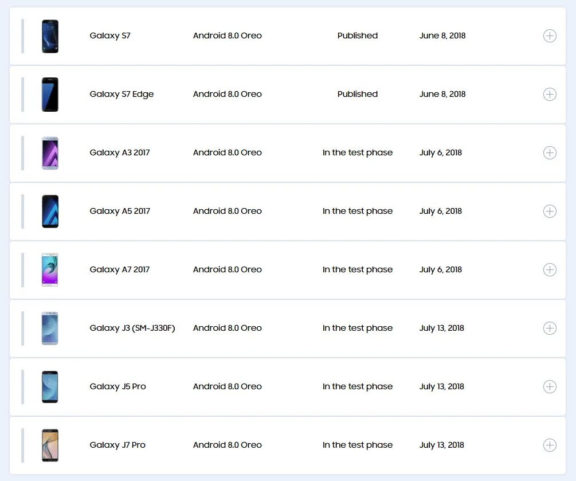Click 'In the test phase' for Galaxy J5 Pro
Image resolution: width=576 pixels, height=481 pixels.
(358, 386)
